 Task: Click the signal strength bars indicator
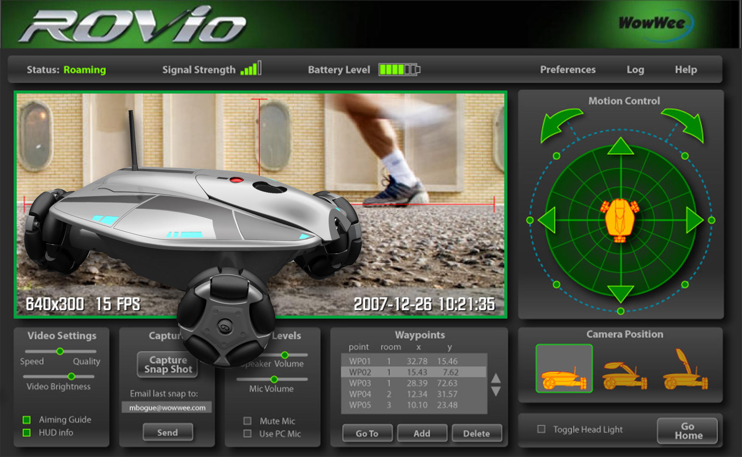pyautogui.click(x=251, y=68)
